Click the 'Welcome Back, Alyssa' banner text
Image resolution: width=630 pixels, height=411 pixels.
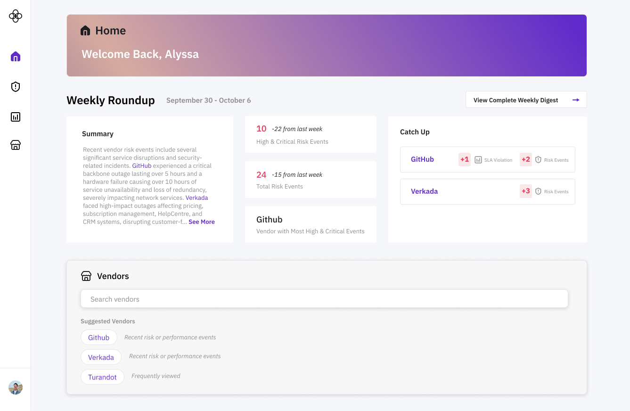point(140,54)
